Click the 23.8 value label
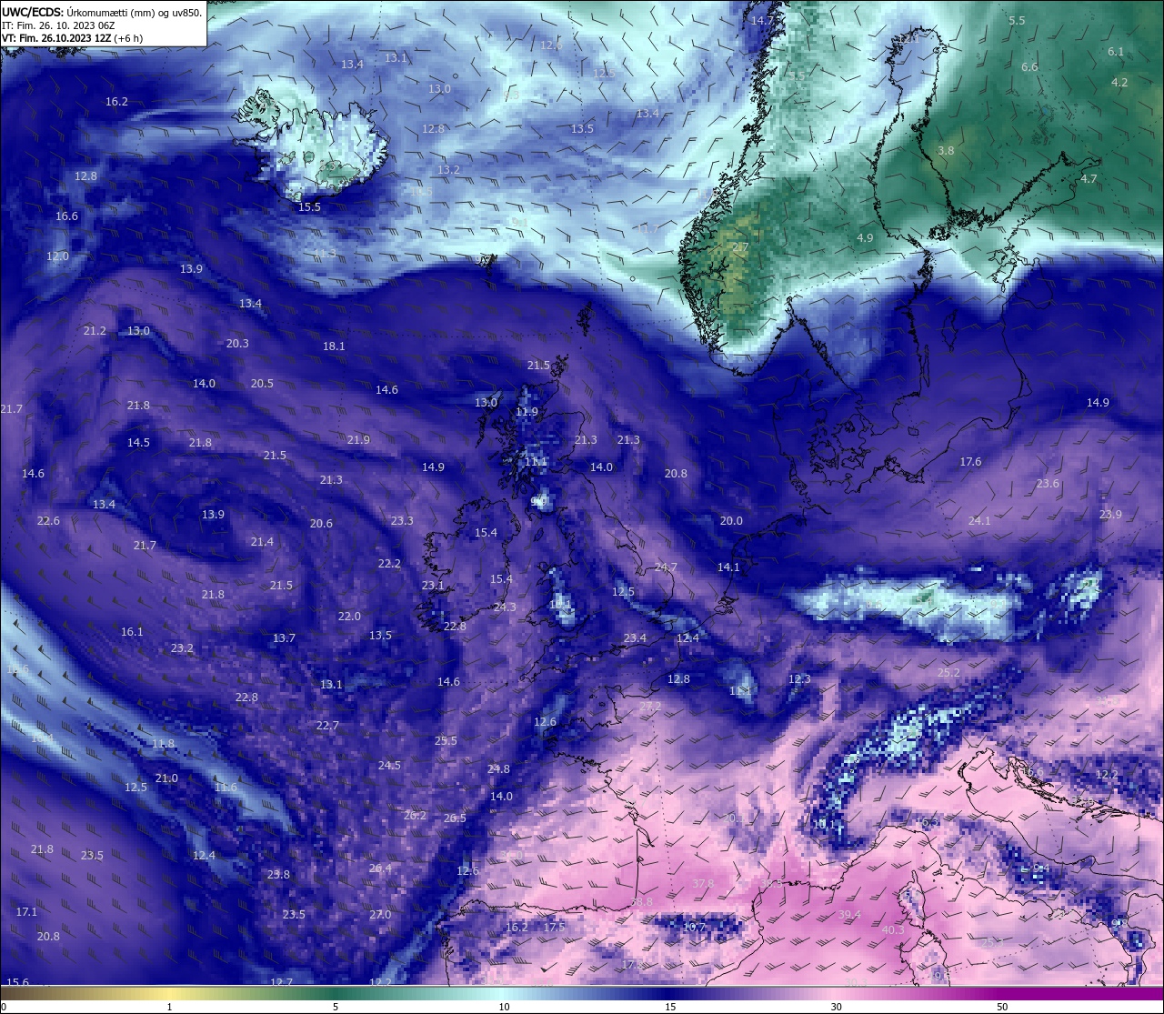The height and width of the screenshot is (1014, 1164). pos(278,875)
